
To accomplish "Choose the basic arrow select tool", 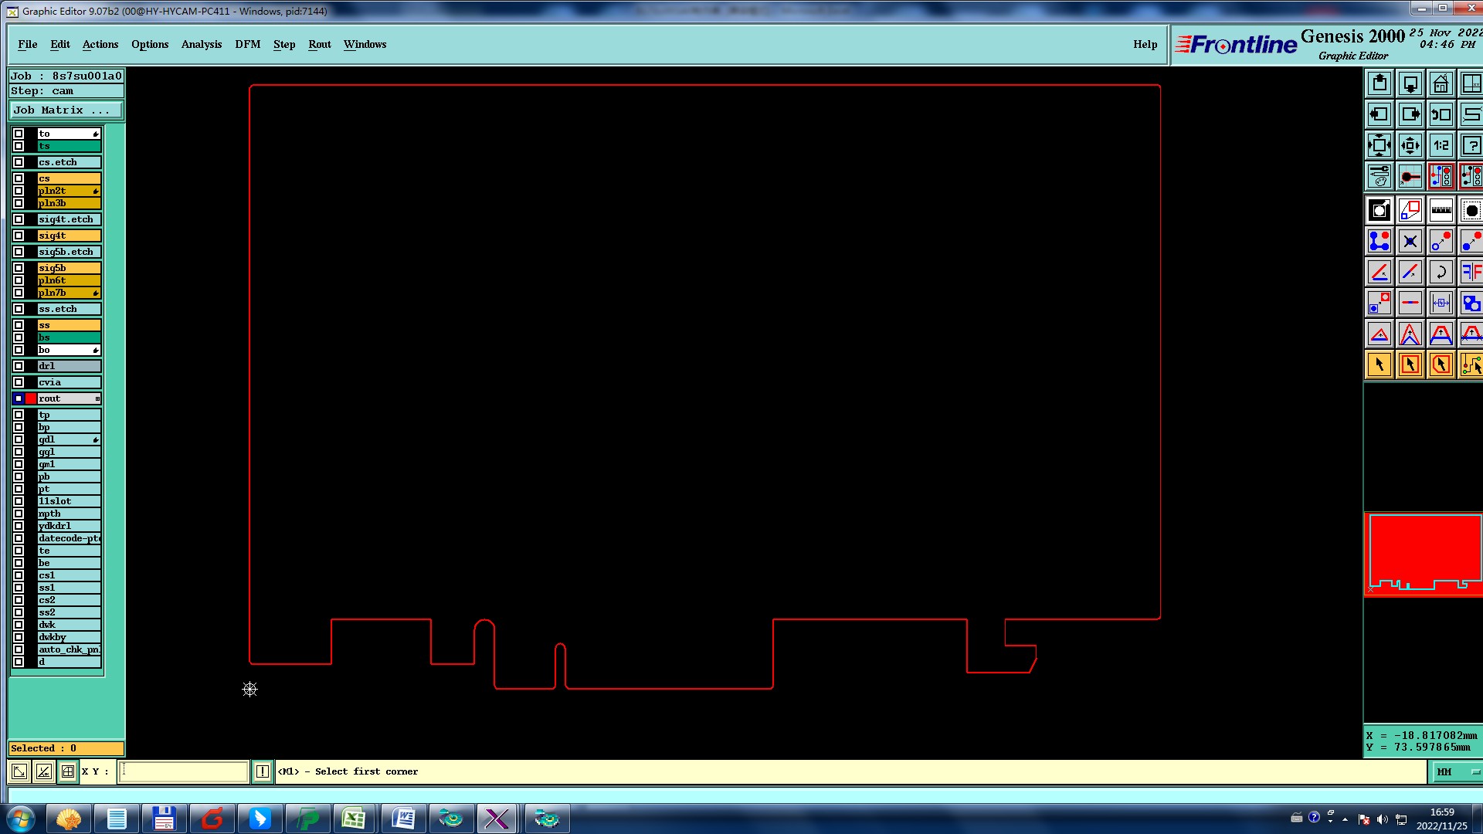I will click(1379, 364).
